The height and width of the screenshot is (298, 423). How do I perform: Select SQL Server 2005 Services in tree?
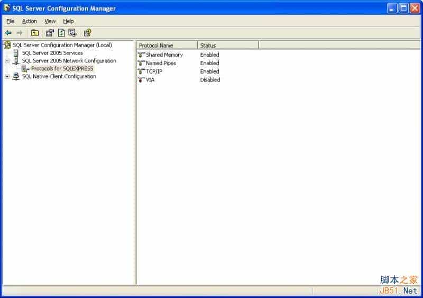(52, 53)
